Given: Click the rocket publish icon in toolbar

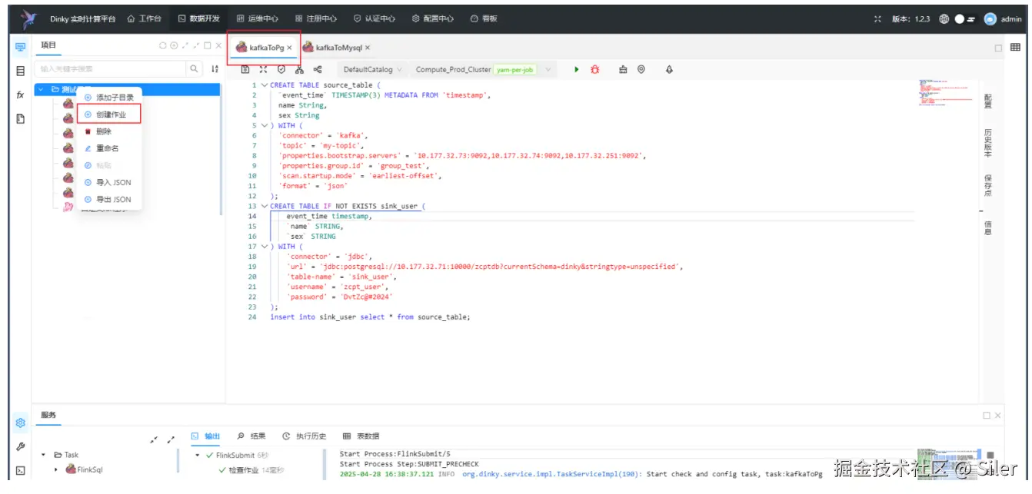Looking at the screenshot, I should [669, 69].
